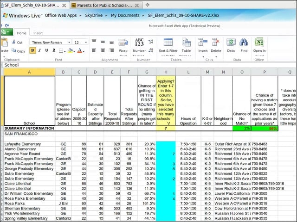Toggle Double Underline formatting
This screenshot has width=297, height=222.
click(54, 50)
